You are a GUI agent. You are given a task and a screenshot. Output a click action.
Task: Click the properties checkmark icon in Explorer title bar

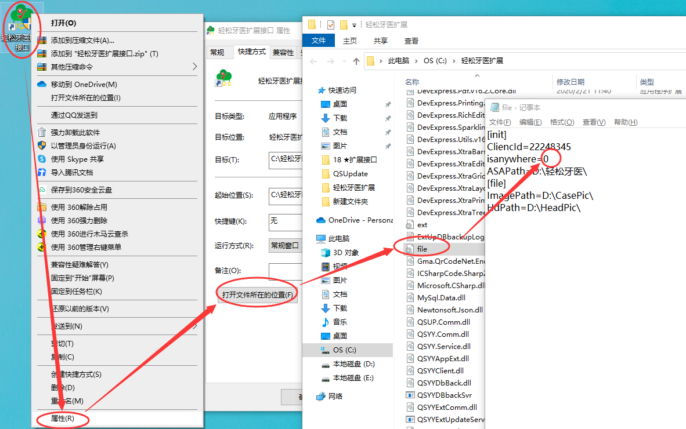pos(331,25)
